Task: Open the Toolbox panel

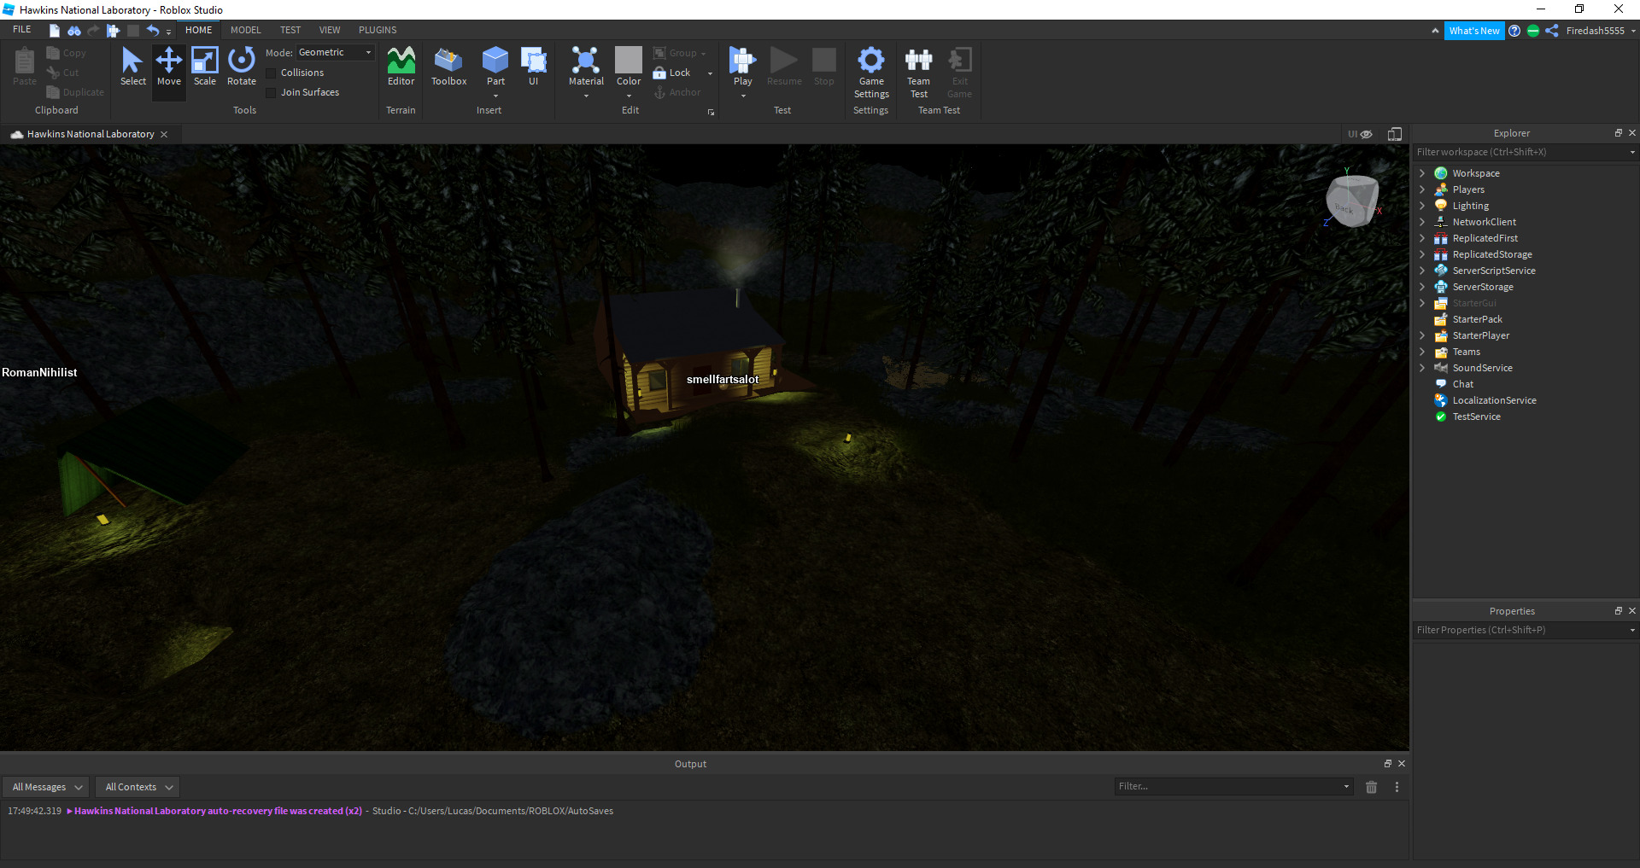Action: [448, 67]
